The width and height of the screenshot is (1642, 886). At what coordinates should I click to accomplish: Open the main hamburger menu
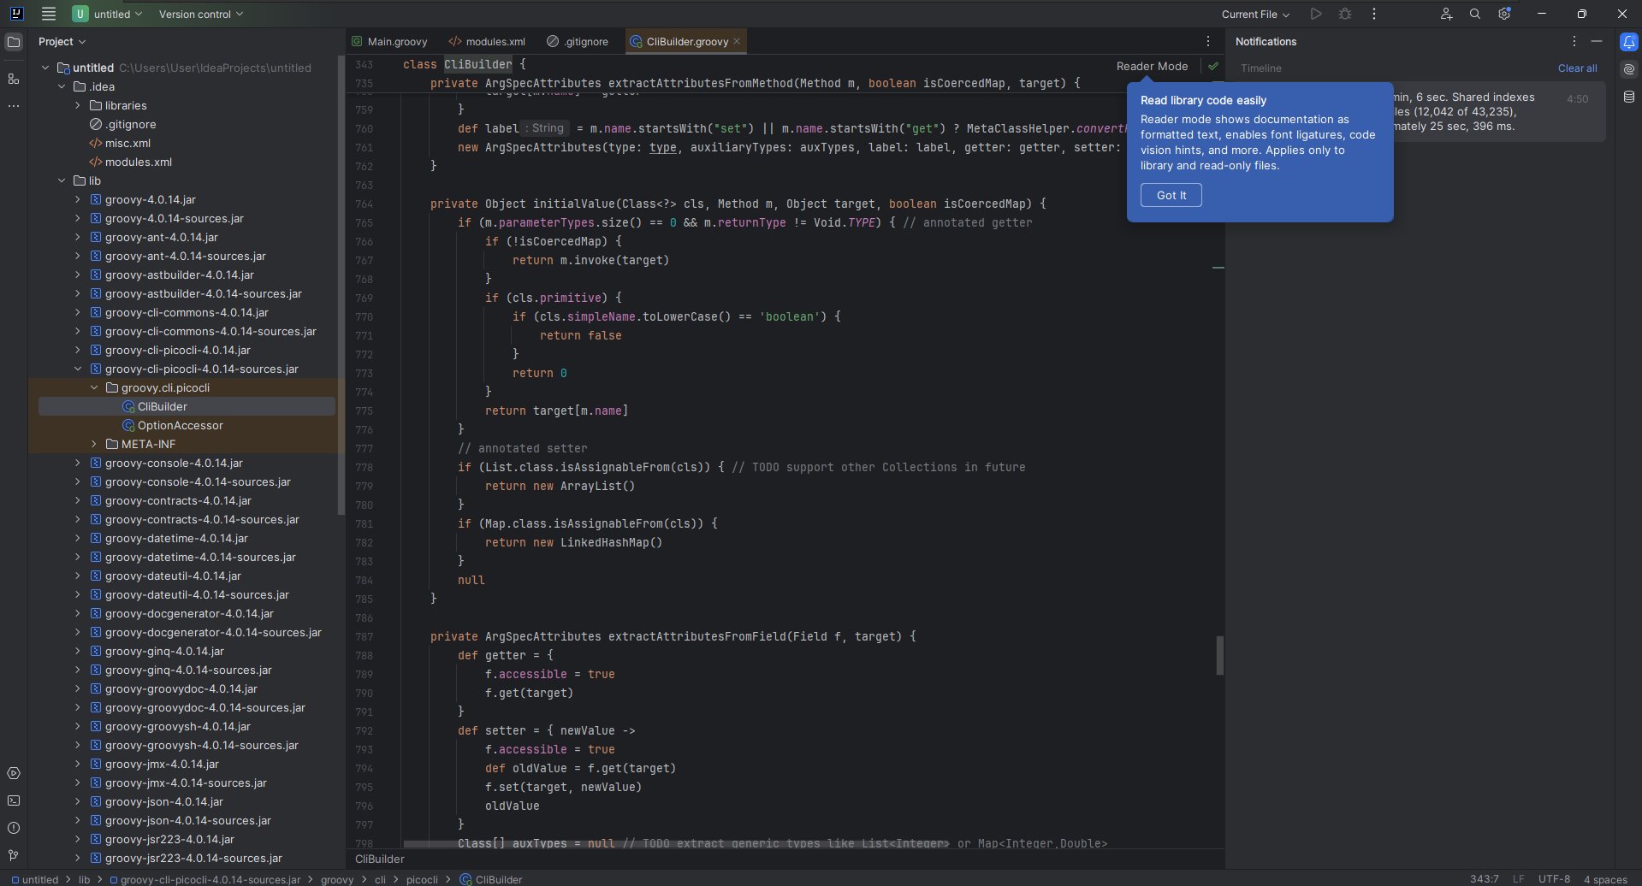(49, 15)
